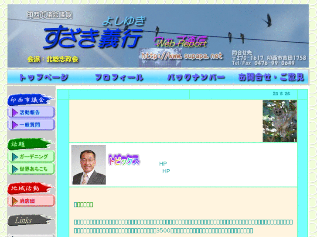Click the teal arrow icon beside ガーデニング
The height and width of the screenshot is (237, 317).
coord(15,157)
